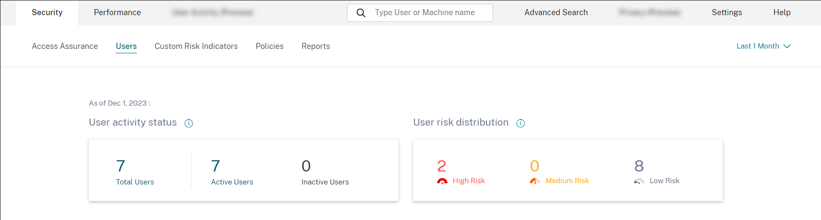
Task: View the Active Users list
Action: pos(215,166)
